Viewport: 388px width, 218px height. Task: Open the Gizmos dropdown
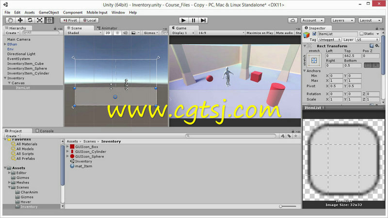tap(151, 33)
